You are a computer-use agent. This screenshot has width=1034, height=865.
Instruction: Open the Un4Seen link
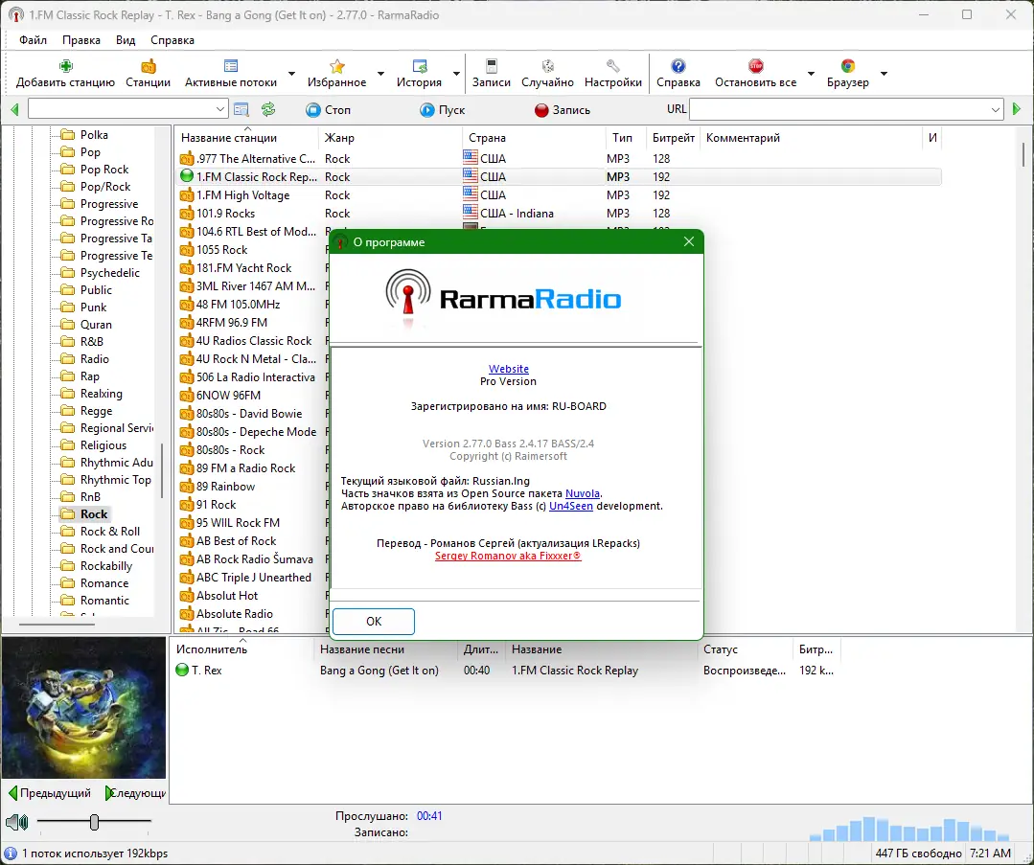pos(571,506)
